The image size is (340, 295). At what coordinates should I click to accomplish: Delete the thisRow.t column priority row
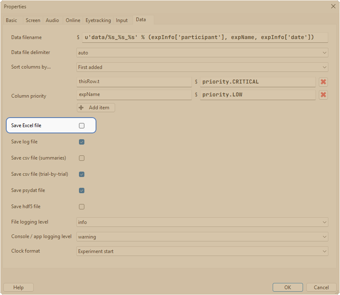pyautogui.click(x=323, y=82)
